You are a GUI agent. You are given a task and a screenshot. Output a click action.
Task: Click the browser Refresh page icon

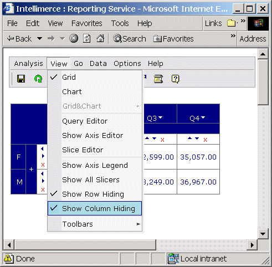86,39
